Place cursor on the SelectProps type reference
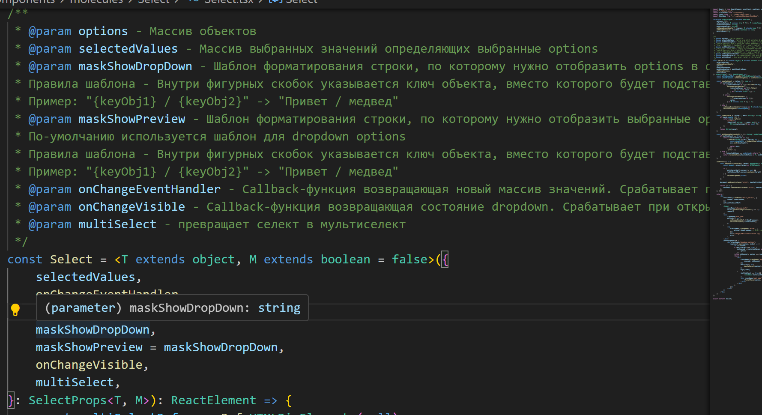This screenshot has height=415, width=762. pyautogui.click(x=67, y=400)
